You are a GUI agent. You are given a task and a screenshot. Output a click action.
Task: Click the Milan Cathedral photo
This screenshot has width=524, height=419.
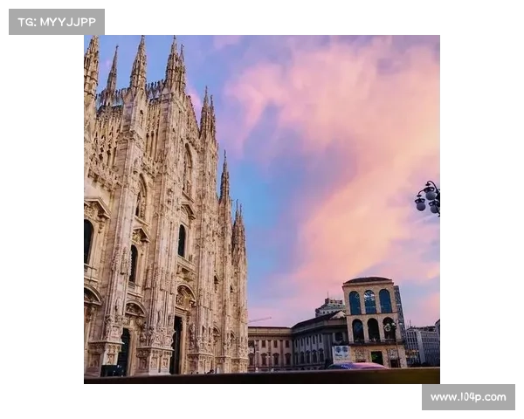click(262, 209)
